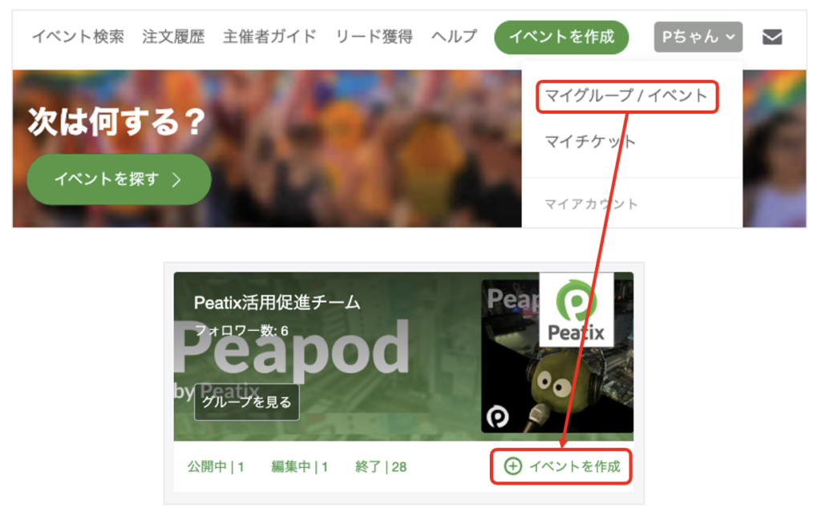The width and height of the screenshot is (821, 519).
Task: Open 注文履歴 navigation link
Action: coord(173,37)
